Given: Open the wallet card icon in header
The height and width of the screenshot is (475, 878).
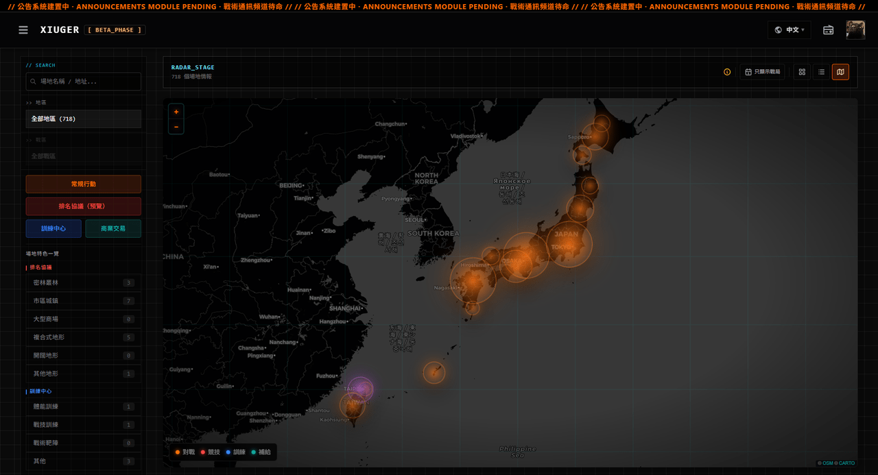Looking at the screenshot, I should click(828, 30).
